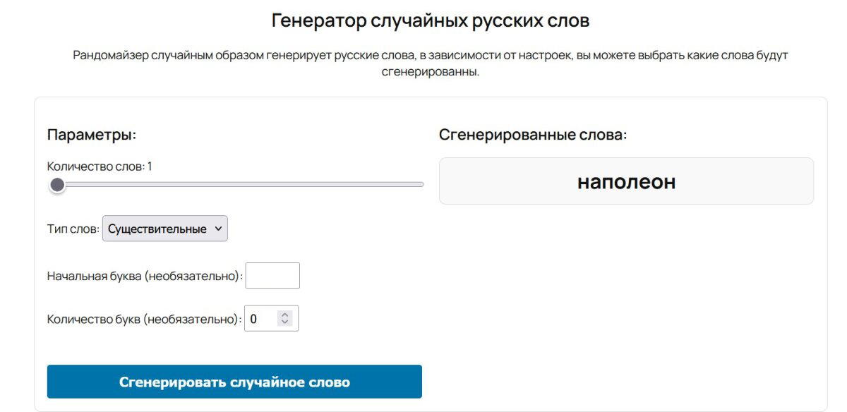Image resolution: width=847 pixels, height=412 pixels.
Task: Click the slider track to change Количество слов
Action: tap(247, 185)
